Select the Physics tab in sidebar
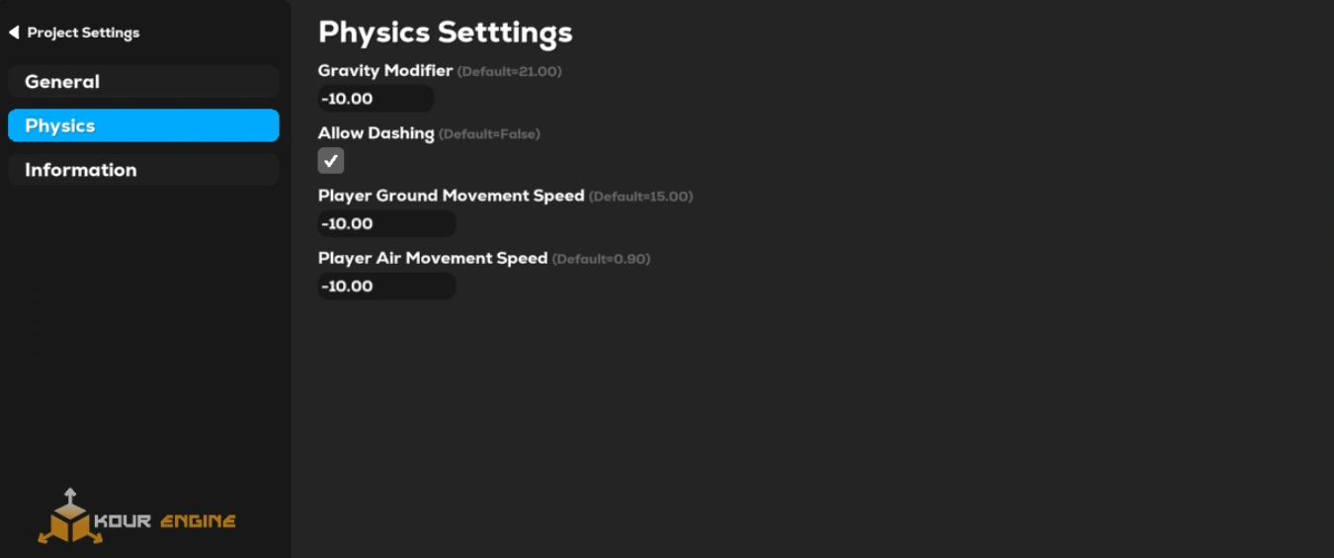This screenshot has width=1334, height=558. tap(143, 125)
